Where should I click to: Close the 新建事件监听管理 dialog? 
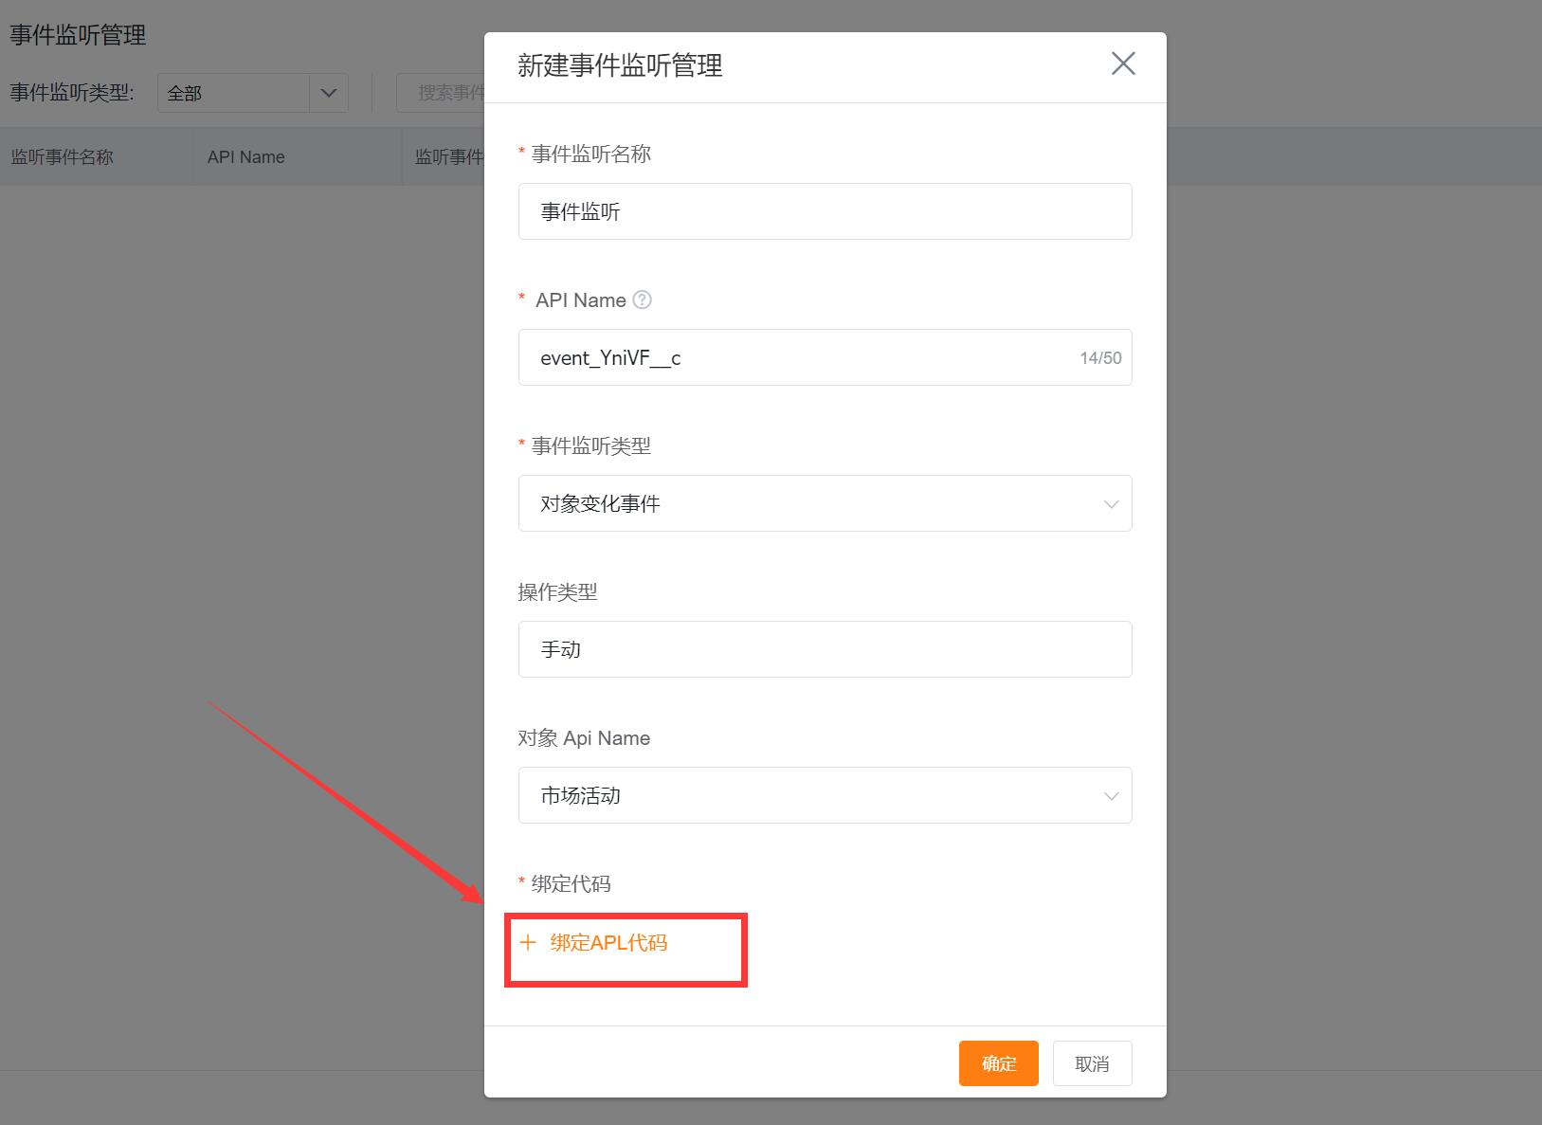tap(1123, 64)
